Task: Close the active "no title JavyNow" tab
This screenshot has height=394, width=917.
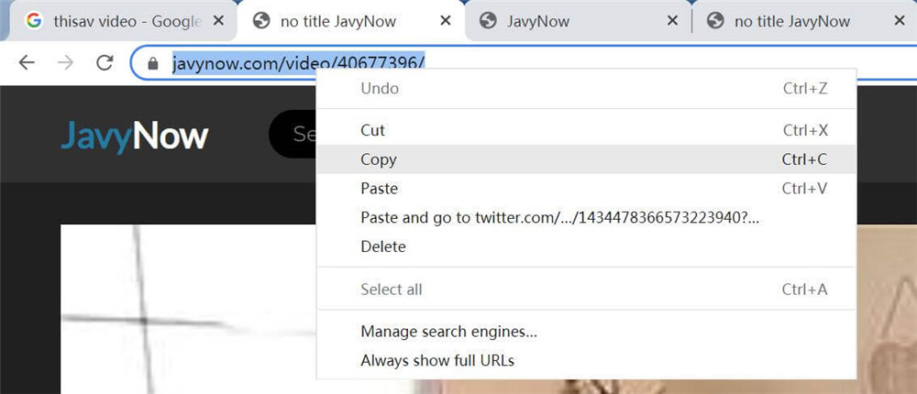Action: [x=446, y=20]
